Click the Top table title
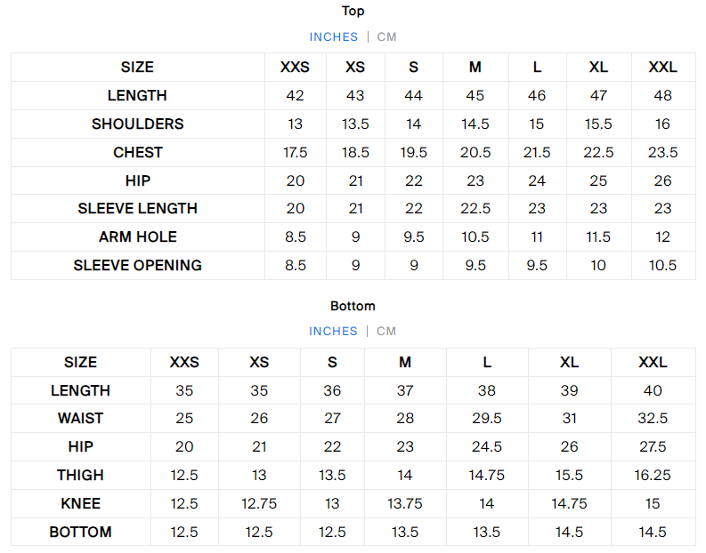Viewport: 706px width, 553px height. [353, 11]
